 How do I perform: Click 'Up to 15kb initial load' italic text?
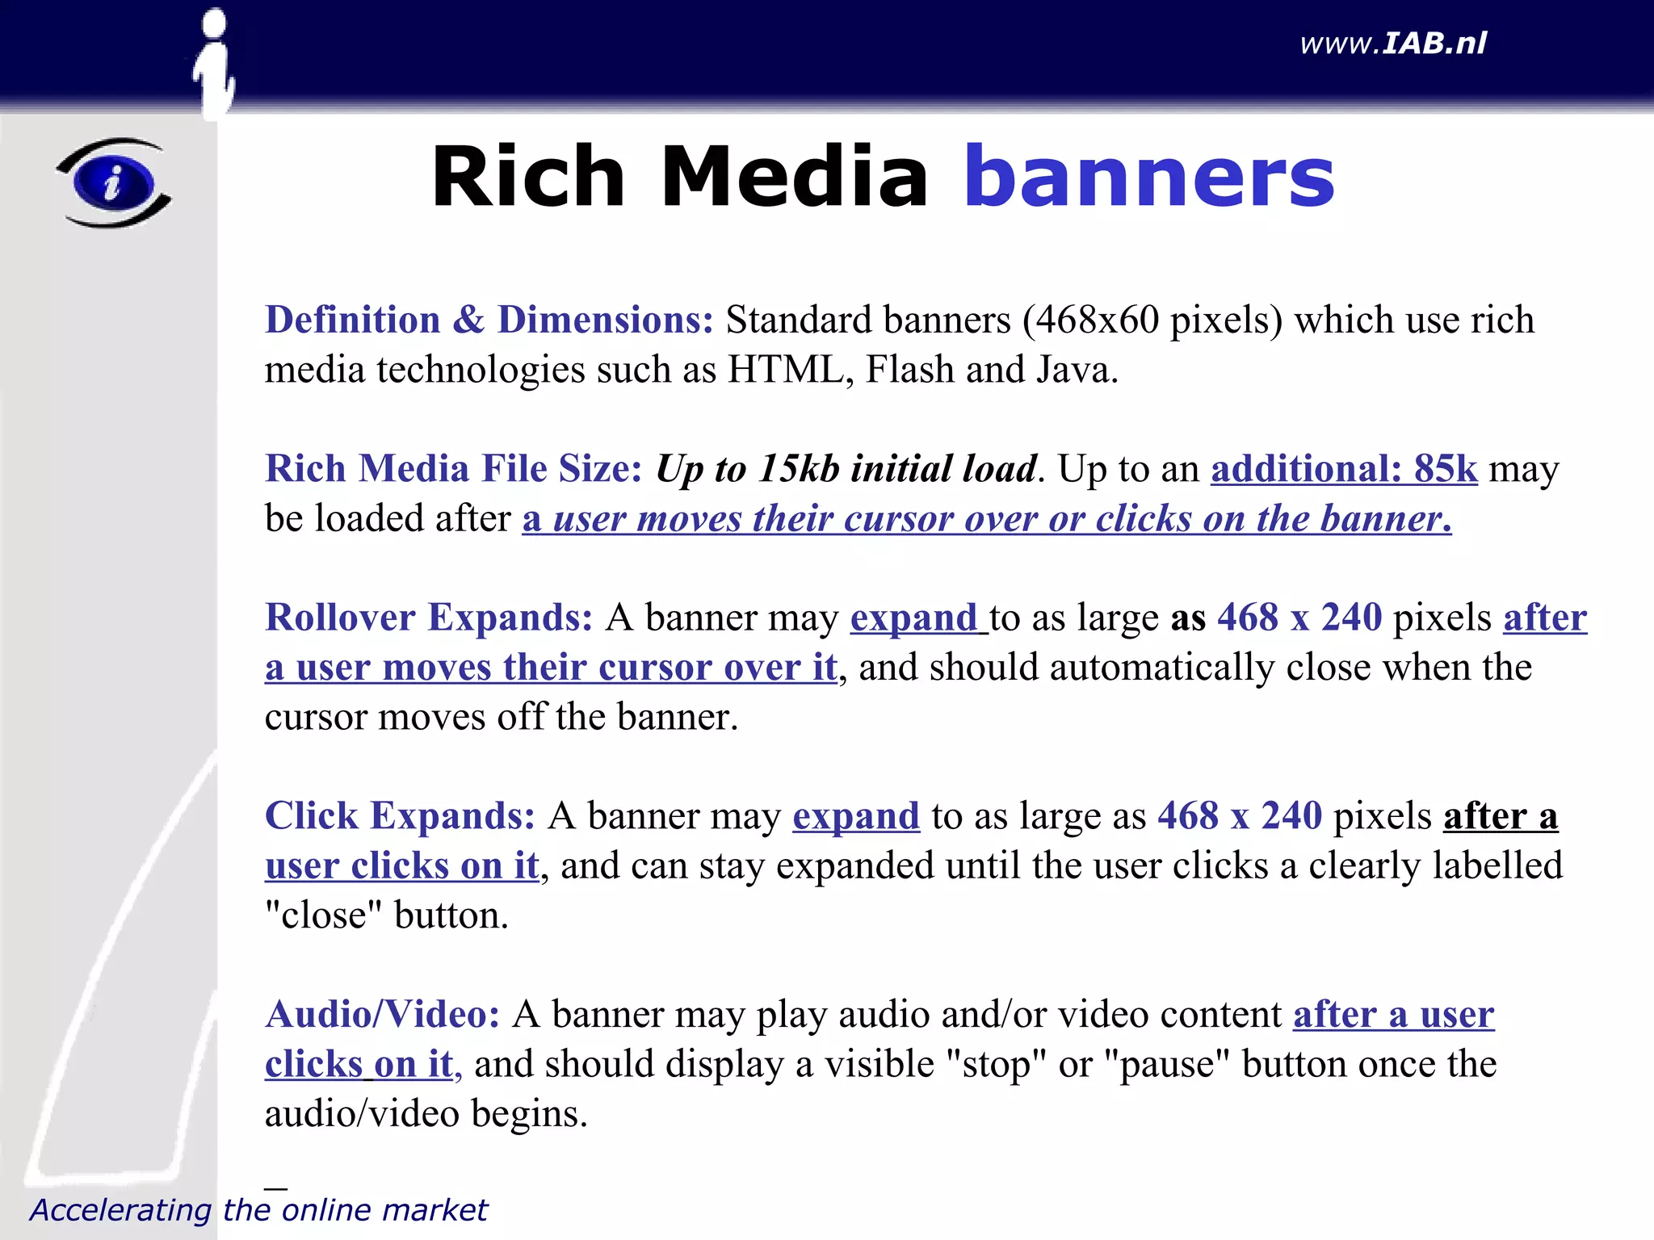click(846, 469)
